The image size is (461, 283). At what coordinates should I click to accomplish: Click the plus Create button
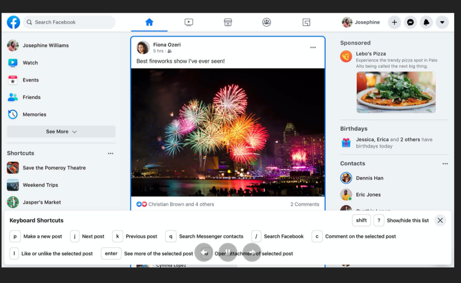(x=394, y=22)
